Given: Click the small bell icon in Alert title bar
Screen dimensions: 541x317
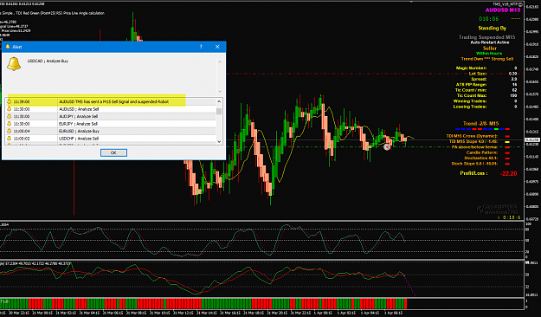Looking at the screenshot, I should [x=8, y=47].
